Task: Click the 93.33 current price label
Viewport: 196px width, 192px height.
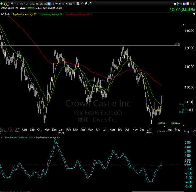Action: tap(188, 102)
